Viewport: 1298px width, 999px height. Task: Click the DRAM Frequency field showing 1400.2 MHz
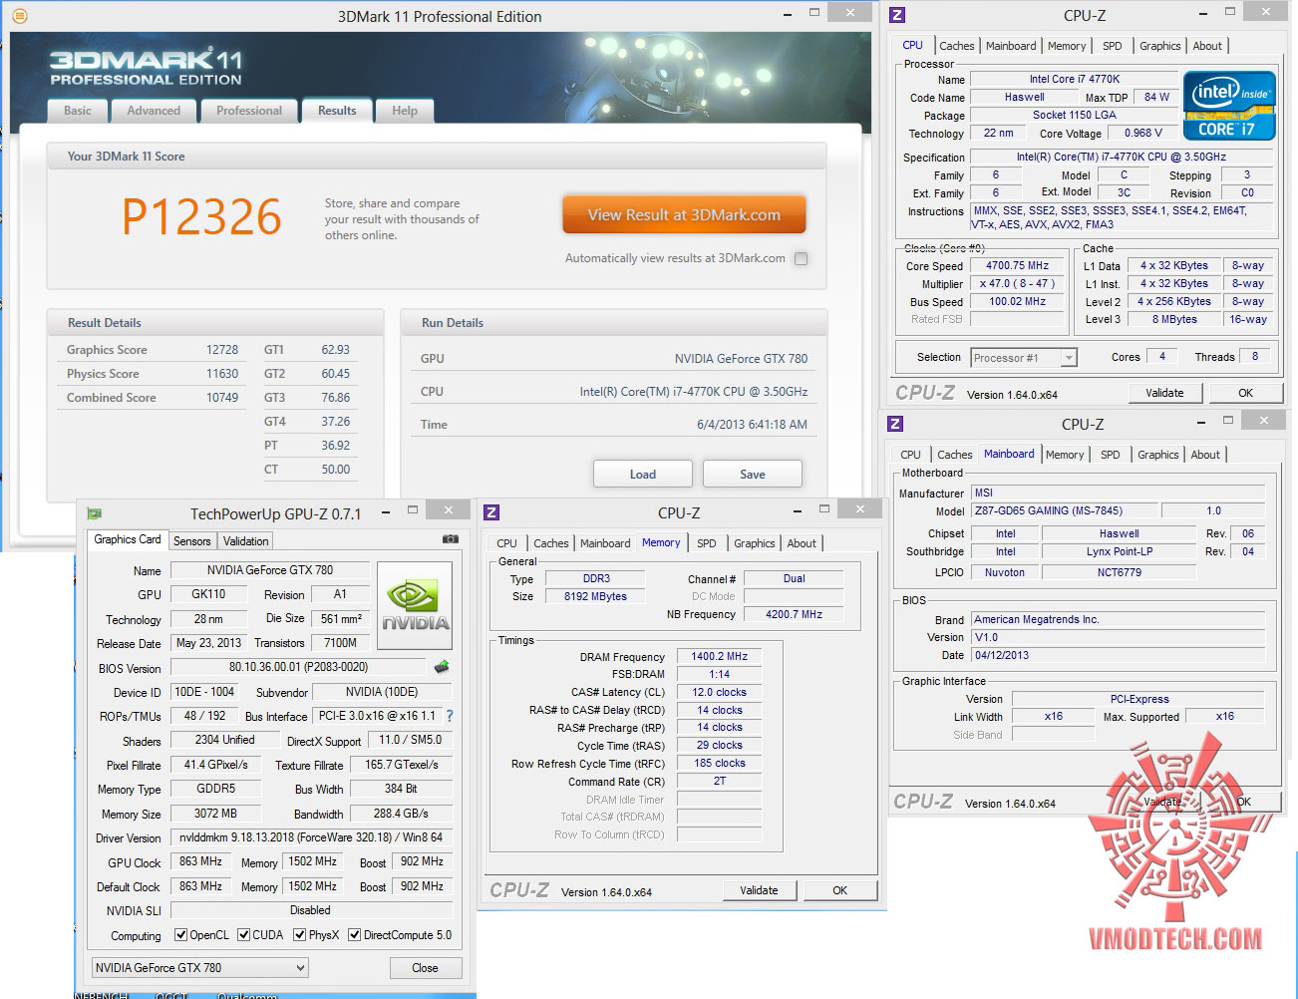point(719,657)
